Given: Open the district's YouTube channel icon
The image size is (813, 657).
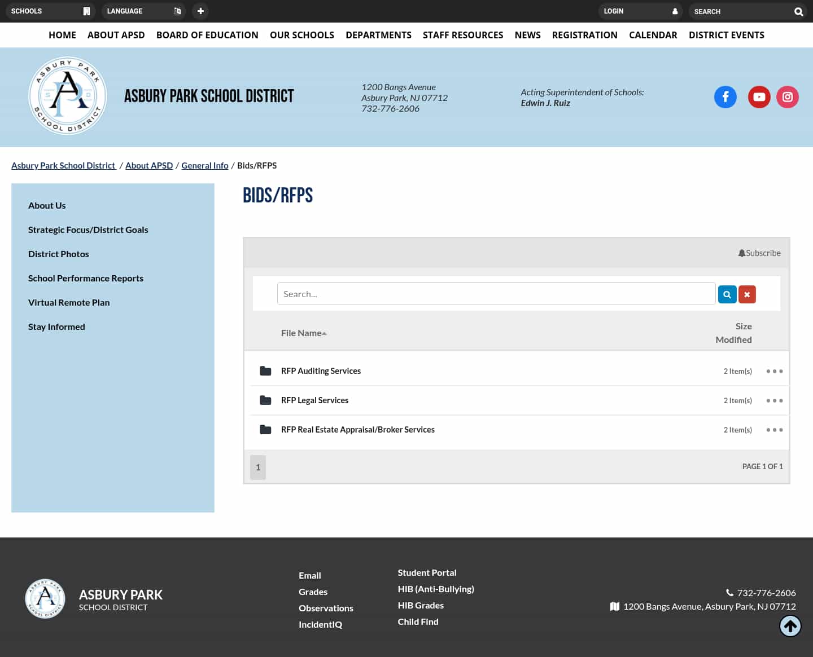Looking at the screenshot, I should tap(759, 96).
